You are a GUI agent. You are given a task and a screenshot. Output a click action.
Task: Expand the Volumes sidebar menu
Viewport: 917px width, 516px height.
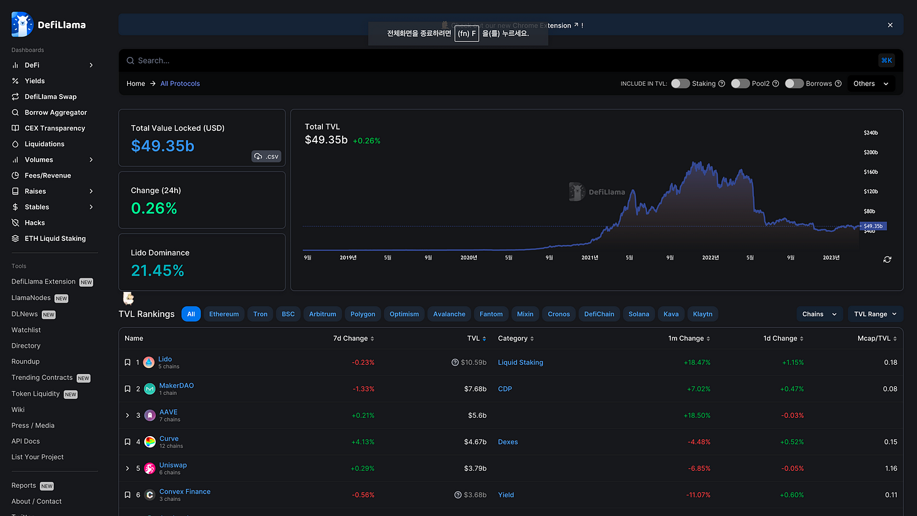[91, 160]
